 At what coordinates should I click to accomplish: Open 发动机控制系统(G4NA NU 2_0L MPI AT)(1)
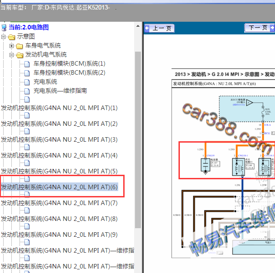tap(59, 108)
